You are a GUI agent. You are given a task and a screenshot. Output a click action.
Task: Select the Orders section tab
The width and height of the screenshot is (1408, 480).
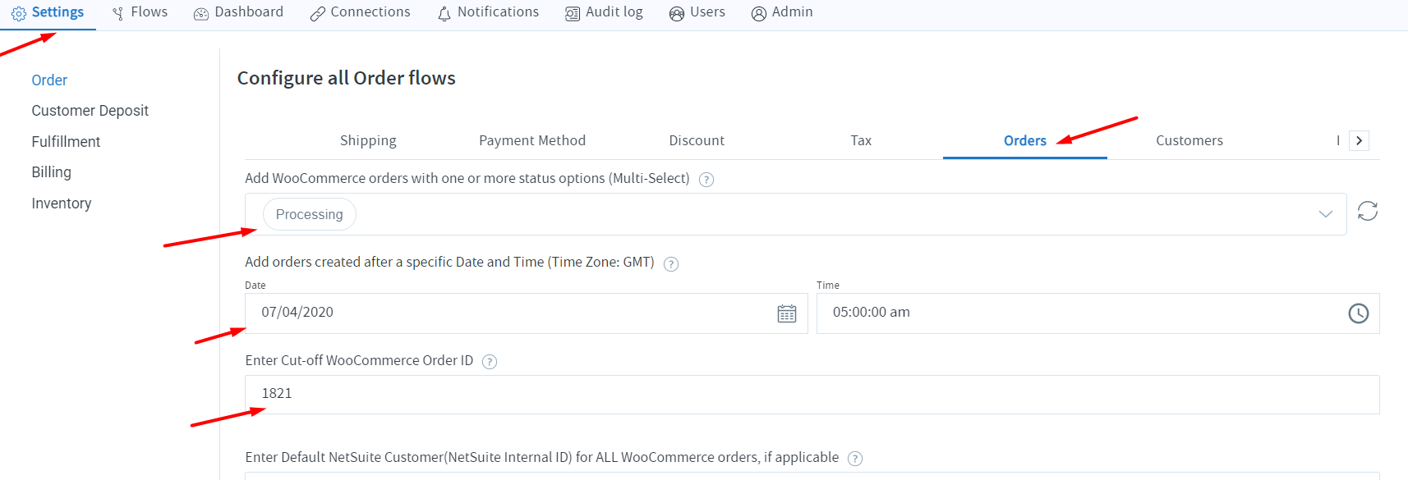point(1025,140)
